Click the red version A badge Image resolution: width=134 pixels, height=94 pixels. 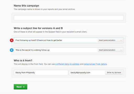pos(12,40)
